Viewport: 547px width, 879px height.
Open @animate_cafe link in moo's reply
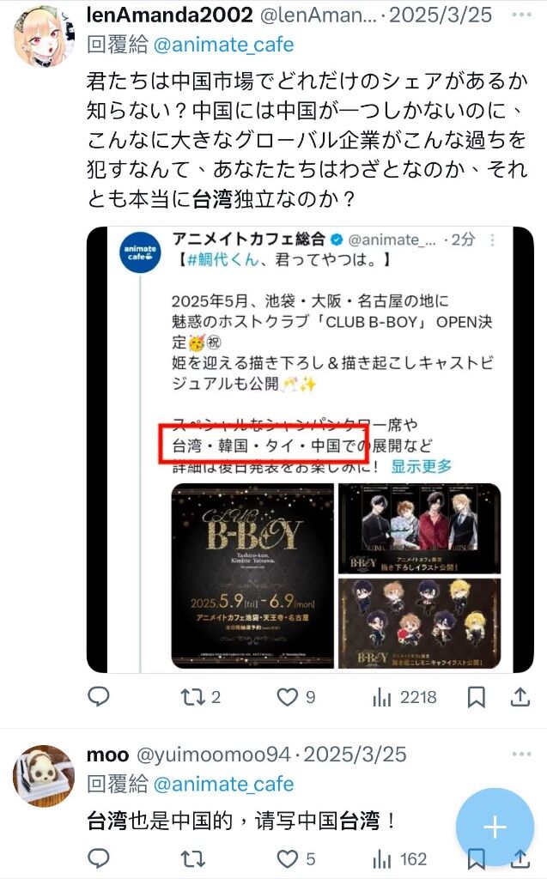coord(223,784)
